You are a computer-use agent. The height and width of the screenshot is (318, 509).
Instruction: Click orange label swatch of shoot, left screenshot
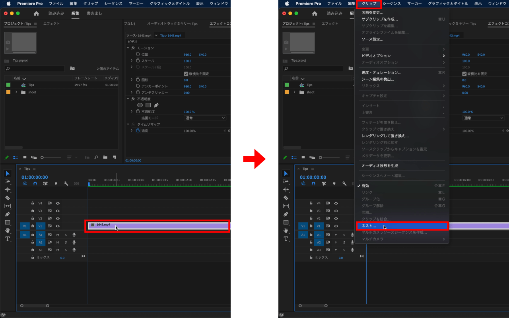8,92
